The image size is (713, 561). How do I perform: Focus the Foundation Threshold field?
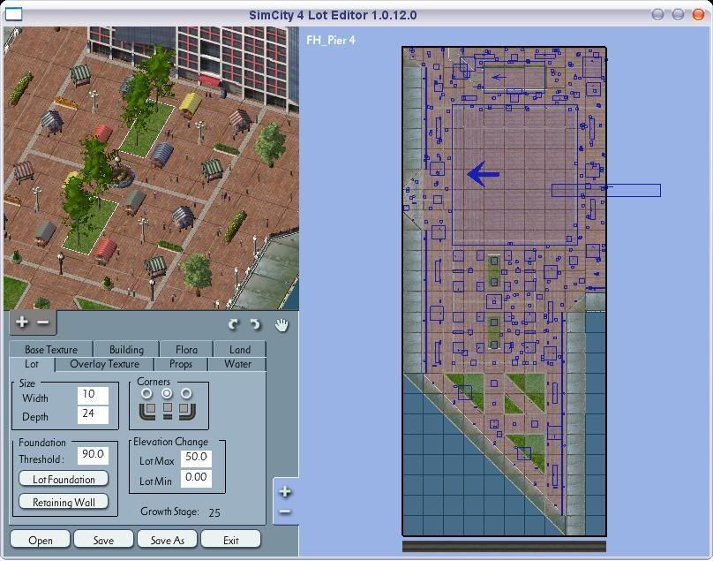93,454
